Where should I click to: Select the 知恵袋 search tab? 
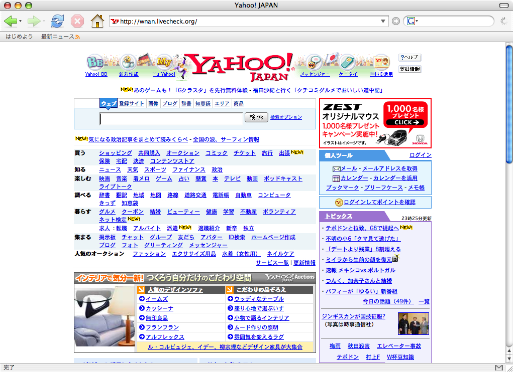203,103
